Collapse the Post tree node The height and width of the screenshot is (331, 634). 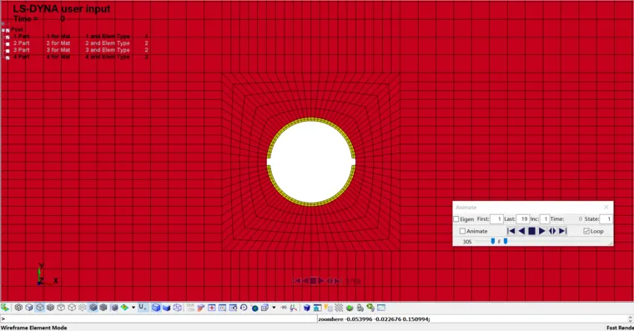pyautogui.click(x=3, y=30)
